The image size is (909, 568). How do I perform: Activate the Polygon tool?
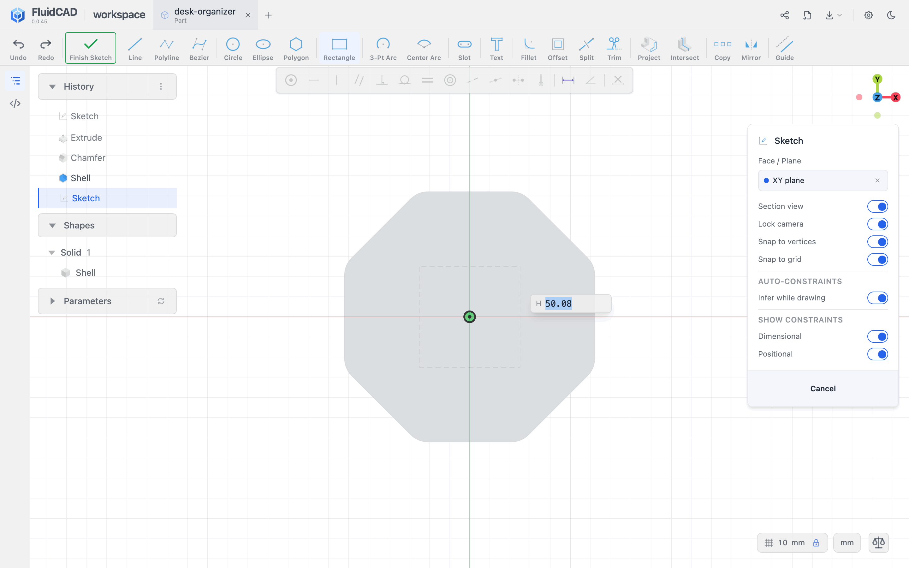pos(296,49)
